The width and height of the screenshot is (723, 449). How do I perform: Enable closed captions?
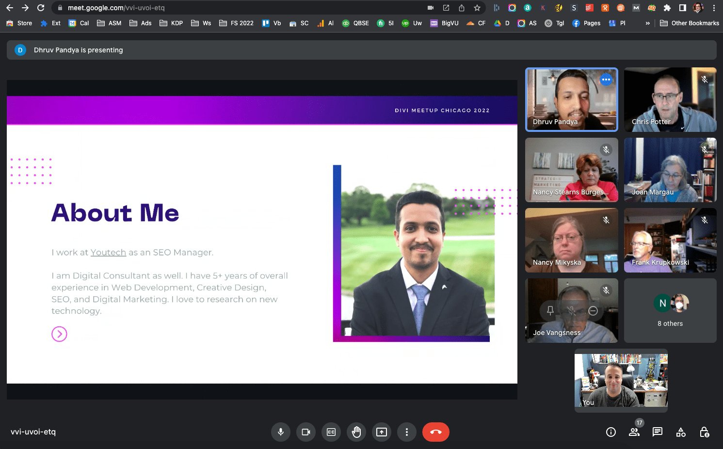(x=331, y=432)
